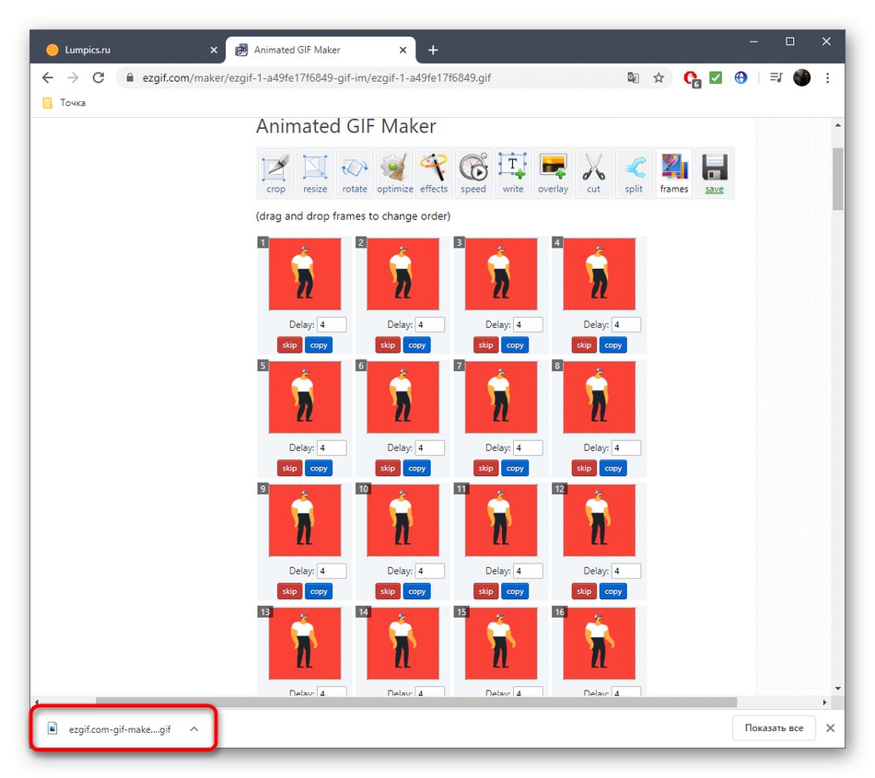Copy frame 3
The height and width of the screenshot is (778, 875).
pos(515,345)
